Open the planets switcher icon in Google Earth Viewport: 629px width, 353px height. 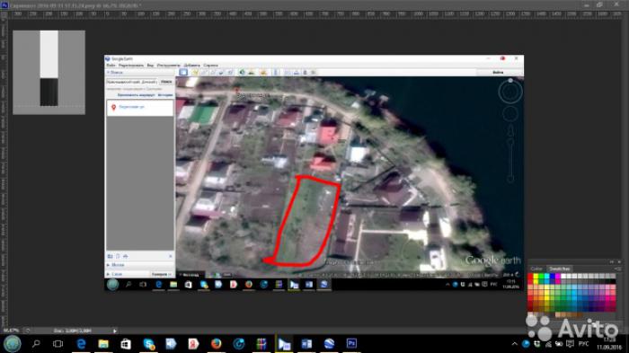[x=263, y=72]
